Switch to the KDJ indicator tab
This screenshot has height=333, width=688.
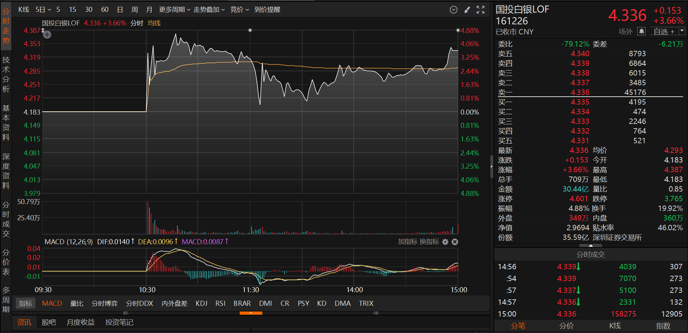pyautogui.click(x=201, y=303)
